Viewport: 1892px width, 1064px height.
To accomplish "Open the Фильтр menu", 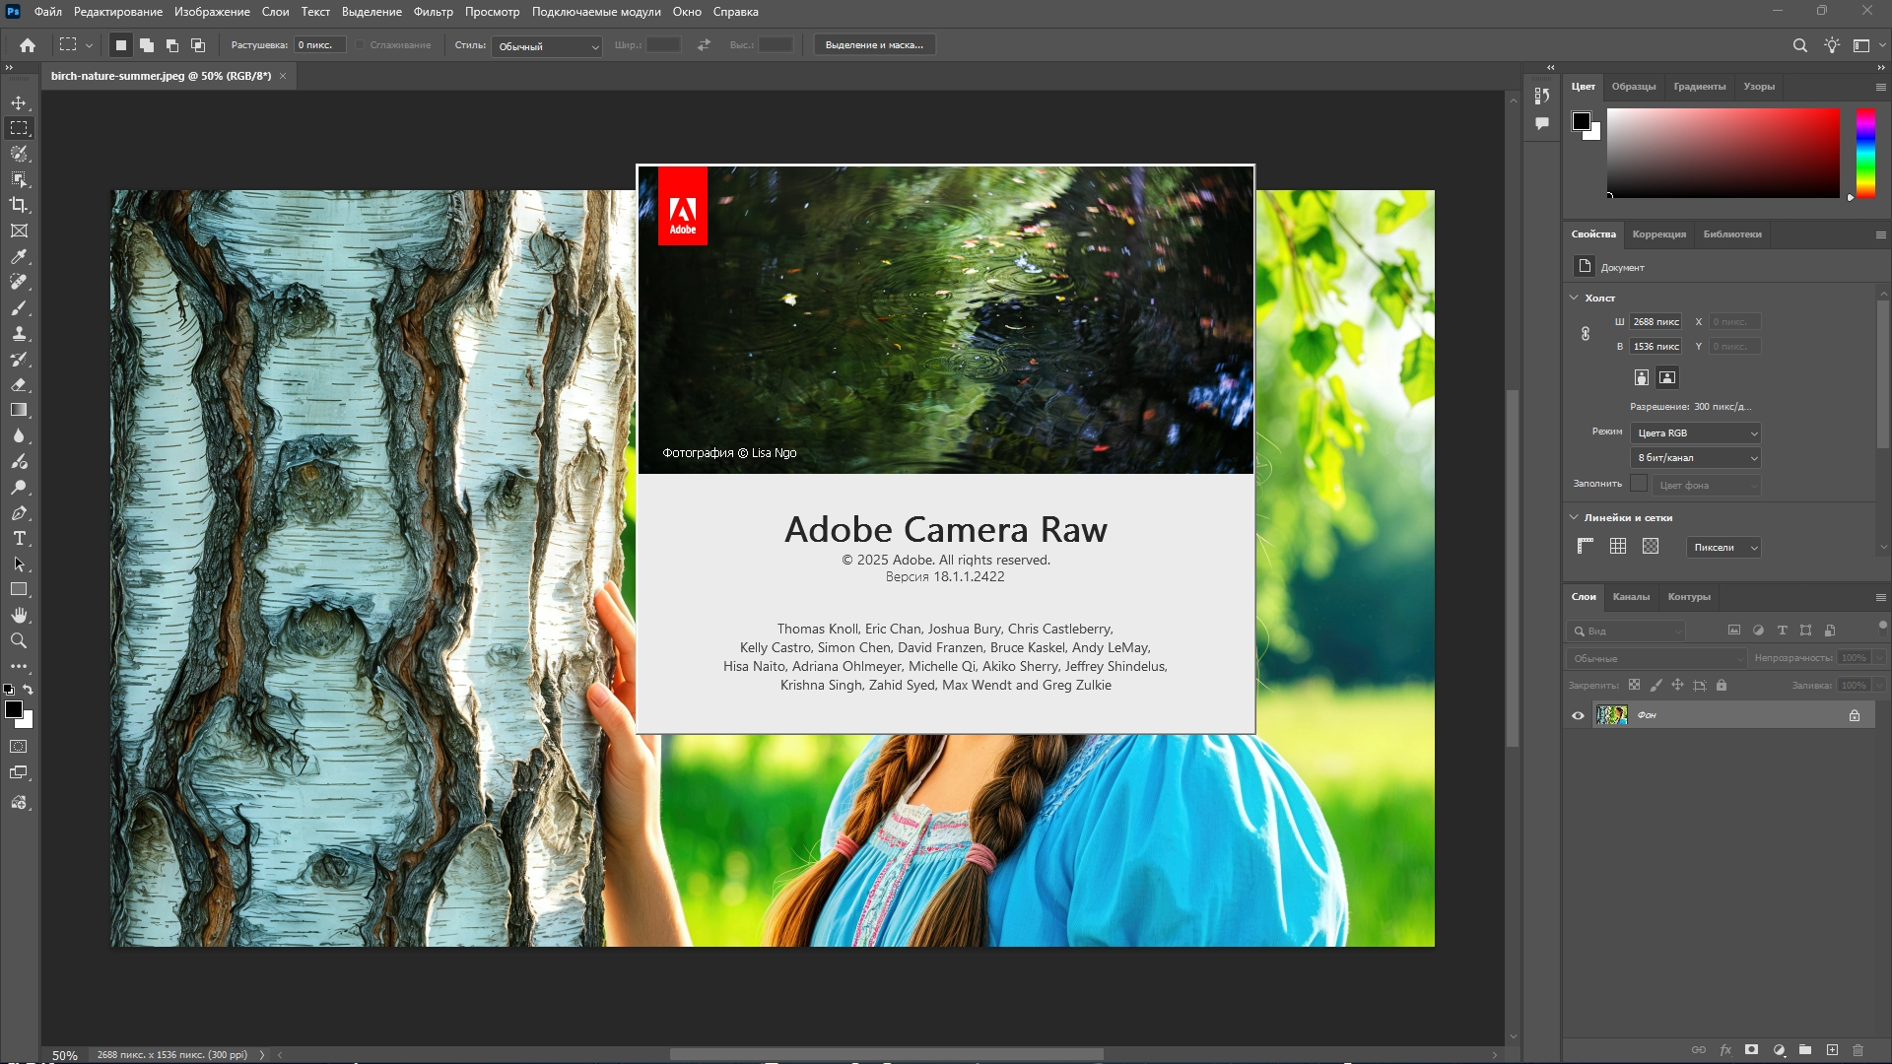I will [x=433, y=12].
